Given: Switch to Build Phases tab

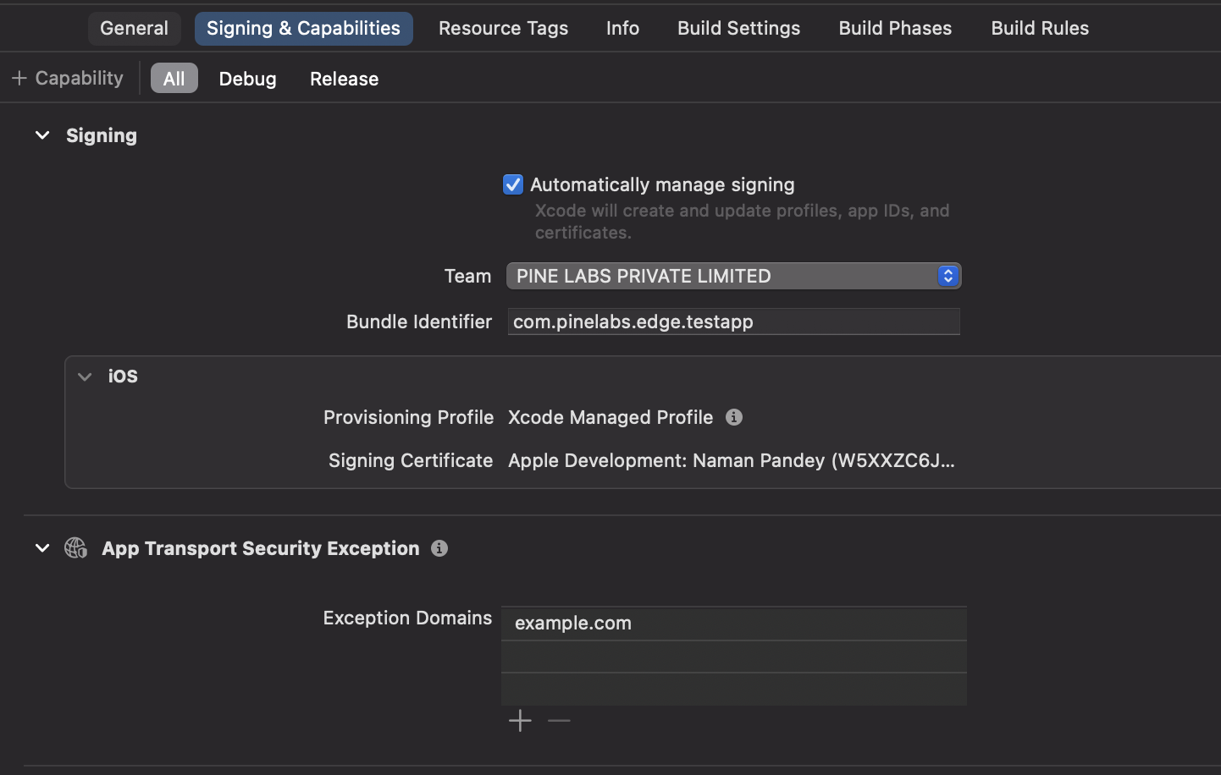Looking at the screenshot, I should pos(895,28).
